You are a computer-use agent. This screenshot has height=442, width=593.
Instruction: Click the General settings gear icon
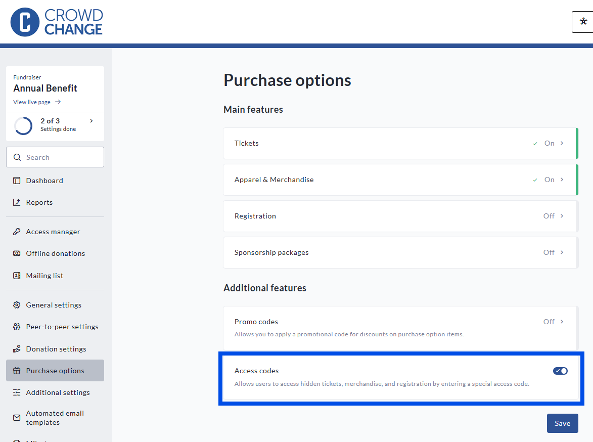(17, 305)
